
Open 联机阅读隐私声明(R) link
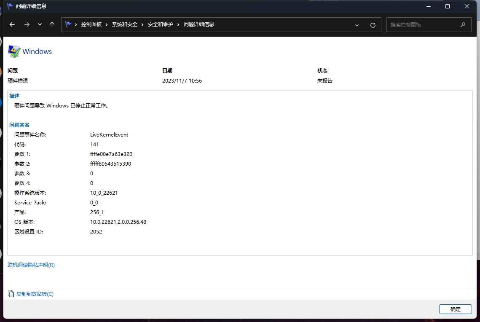31,265
